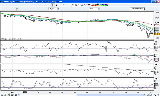Select the crossed blue arrows tool
This screenshot has height=96, width=160.
pyautogui.click(x=82, y=5)
